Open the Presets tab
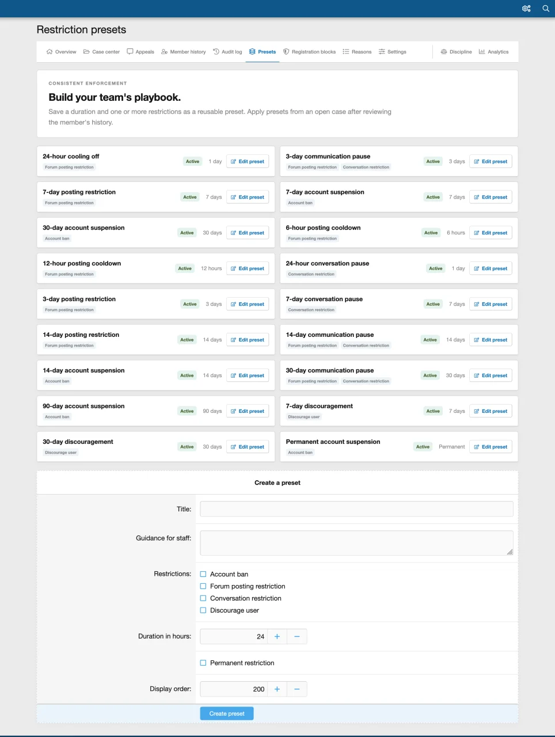The height and width of the screenshot is (737, 555). coord(263,52)
